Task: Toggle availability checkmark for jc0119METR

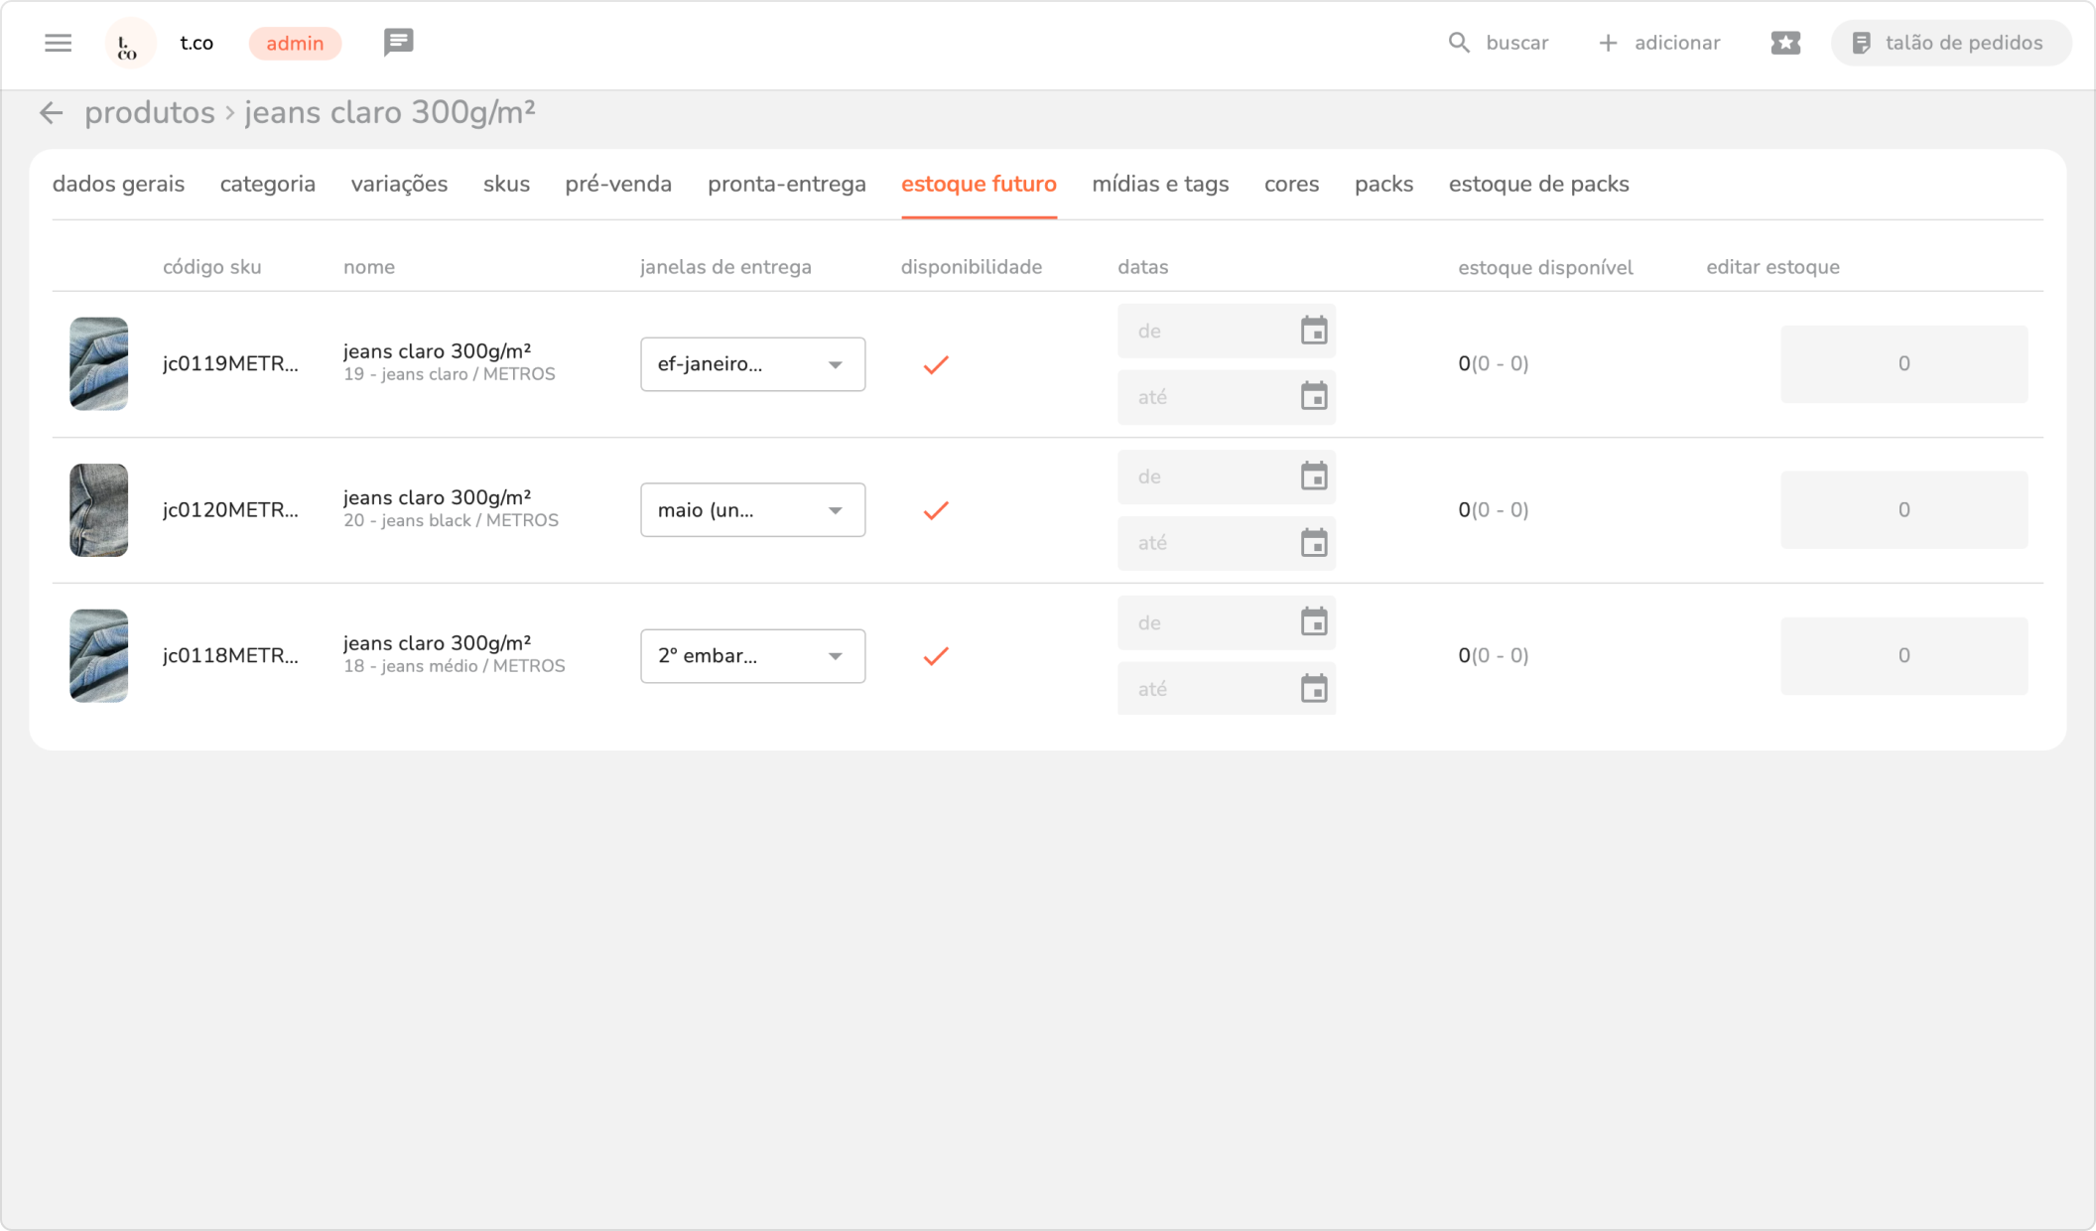Action: [935, 364]
